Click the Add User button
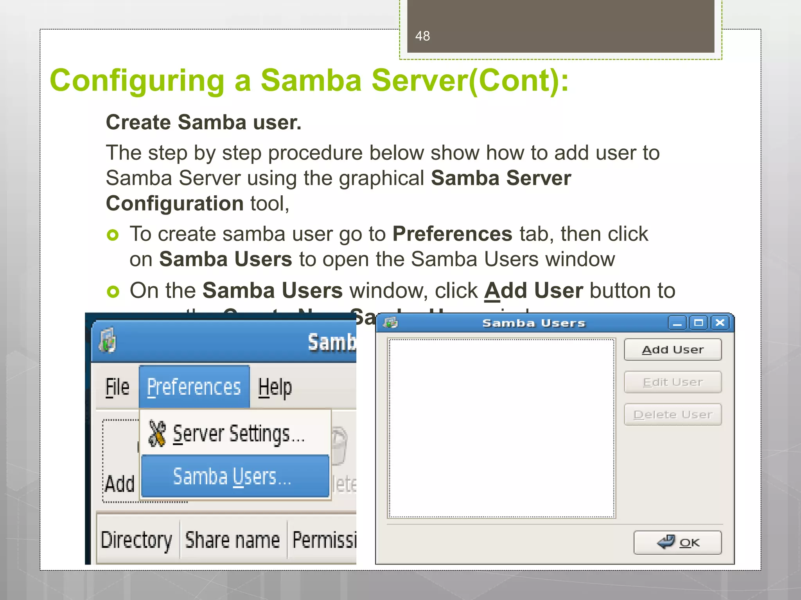The image size is (801, 600). 673,350
